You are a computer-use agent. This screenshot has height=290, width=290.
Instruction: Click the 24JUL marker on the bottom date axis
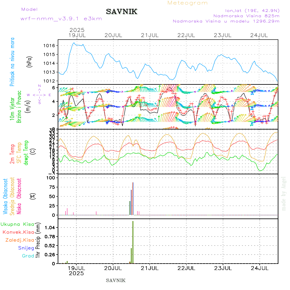point(260,268)
